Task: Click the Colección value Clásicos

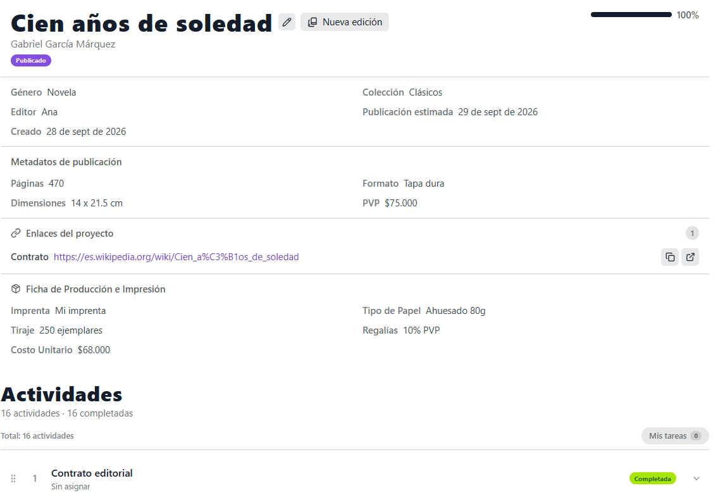Action: 425,92
